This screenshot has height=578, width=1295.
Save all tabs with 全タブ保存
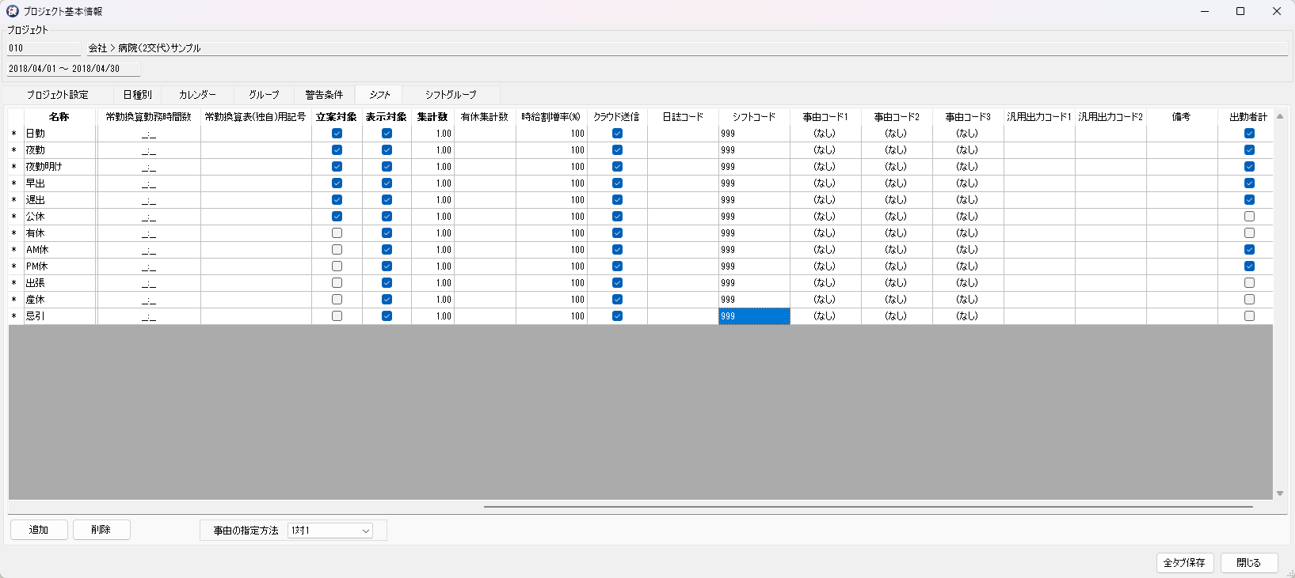(x=1184, y=563)
